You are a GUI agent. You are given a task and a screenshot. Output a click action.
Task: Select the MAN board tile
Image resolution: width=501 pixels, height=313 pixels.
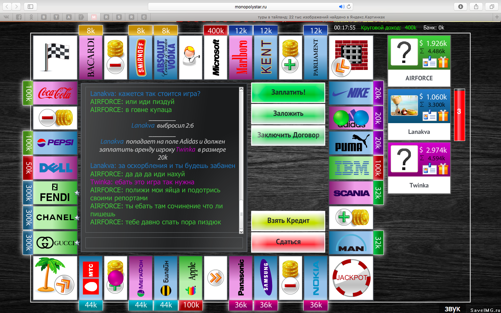[351, 243]
